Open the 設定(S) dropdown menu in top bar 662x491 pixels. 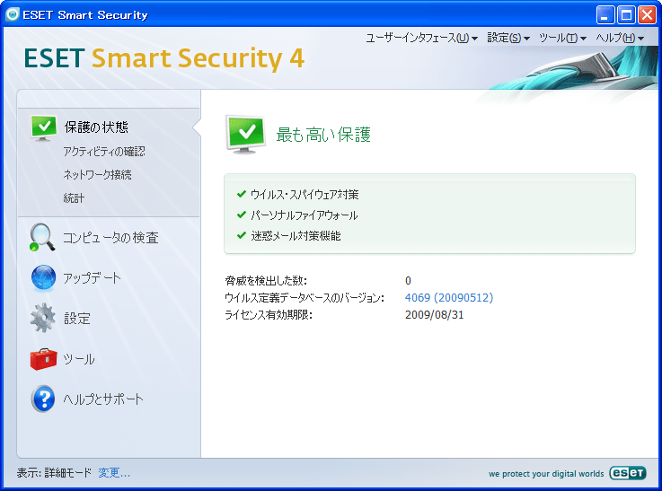[x=508, y=38]
